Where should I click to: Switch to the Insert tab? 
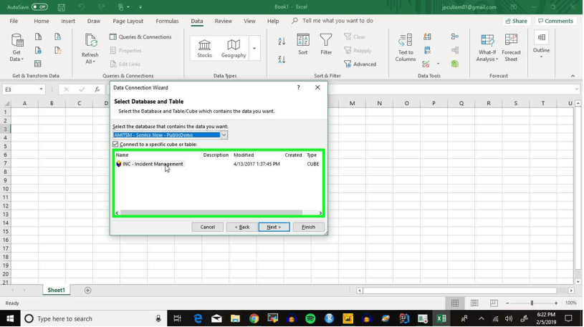coord(68,21)
